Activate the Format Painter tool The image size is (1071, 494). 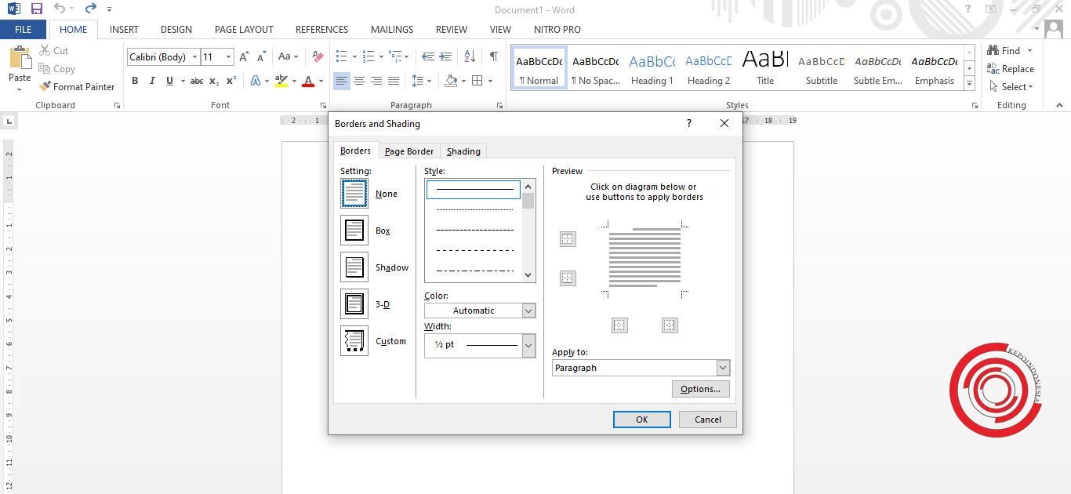click(x=77, y=86)
